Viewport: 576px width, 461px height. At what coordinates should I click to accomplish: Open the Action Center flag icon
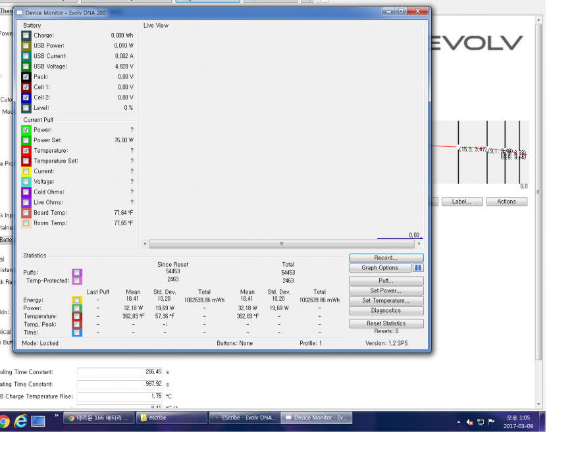491,421
